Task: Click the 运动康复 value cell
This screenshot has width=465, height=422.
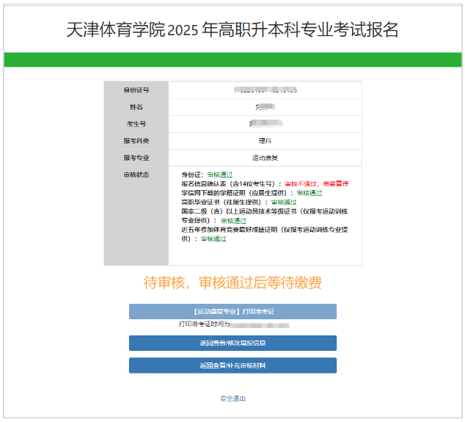Action: (x=265, y=158)
